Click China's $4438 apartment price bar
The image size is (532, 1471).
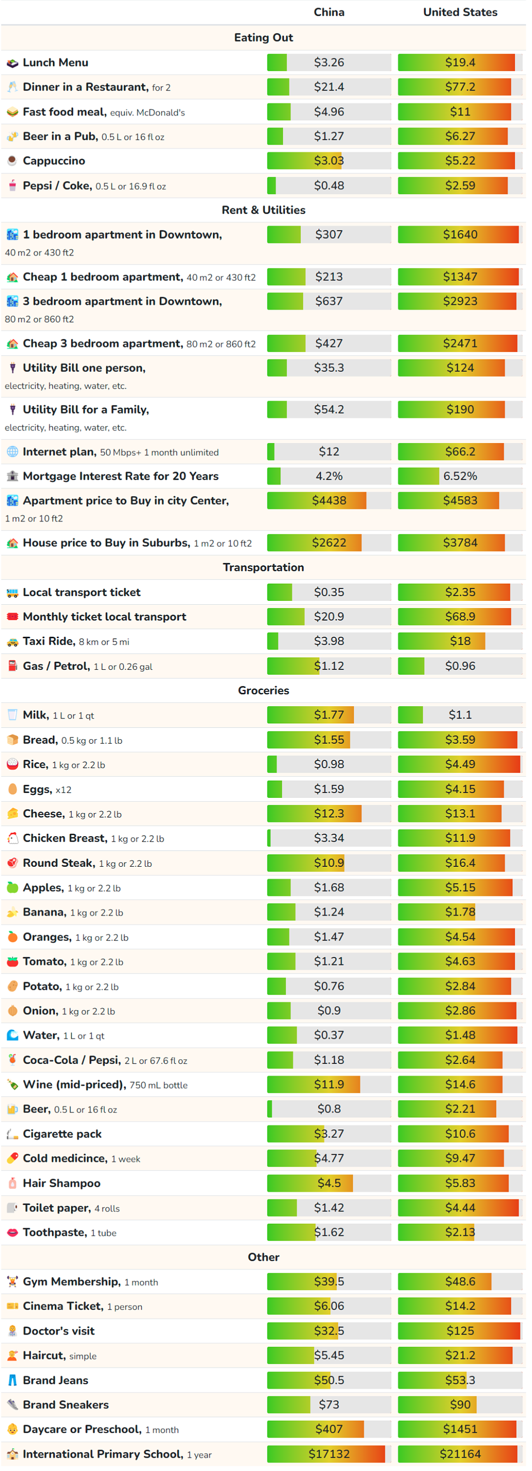tap(329, 501)
